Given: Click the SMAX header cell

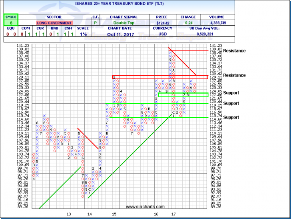Looking at the screenshot, I should pos(8,17).
